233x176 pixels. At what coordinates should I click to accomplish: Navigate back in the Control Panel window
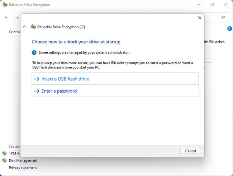(x=6, y=17)
